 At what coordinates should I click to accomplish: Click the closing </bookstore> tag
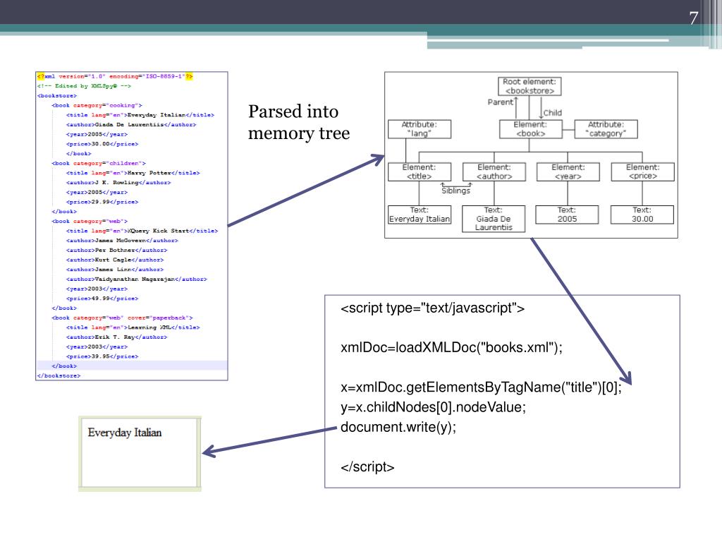pyautogui.click(x=59, y=377)
